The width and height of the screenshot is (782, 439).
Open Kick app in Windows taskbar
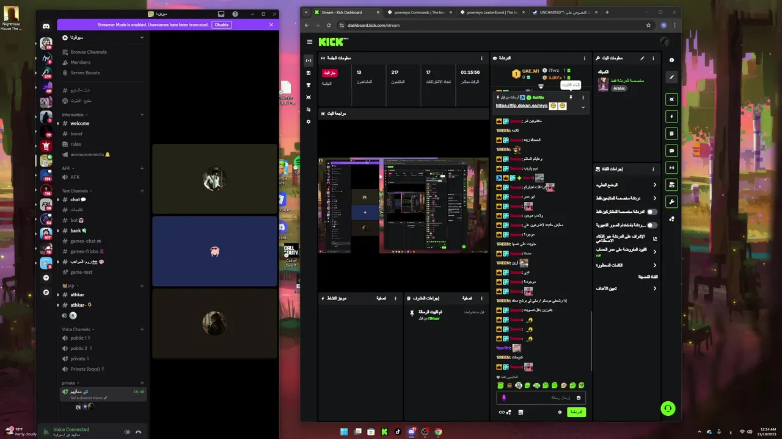[x=384, y=432]
